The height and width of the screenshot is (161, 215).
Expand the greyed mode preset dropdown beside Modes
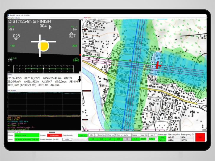click(x=80, y=139)
